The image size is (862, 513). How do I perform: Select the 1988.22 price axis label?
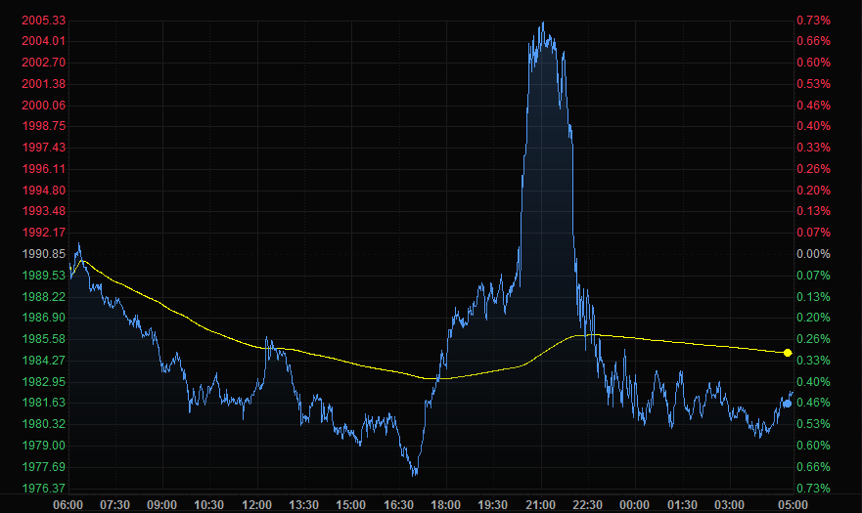(x=43, y=297)
